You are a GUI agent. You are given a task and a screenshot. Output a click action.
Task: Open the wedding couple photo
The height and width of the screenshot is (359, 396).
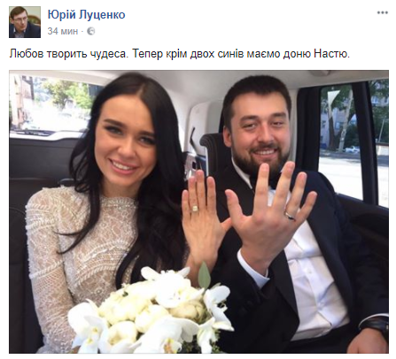coord(198,211)
